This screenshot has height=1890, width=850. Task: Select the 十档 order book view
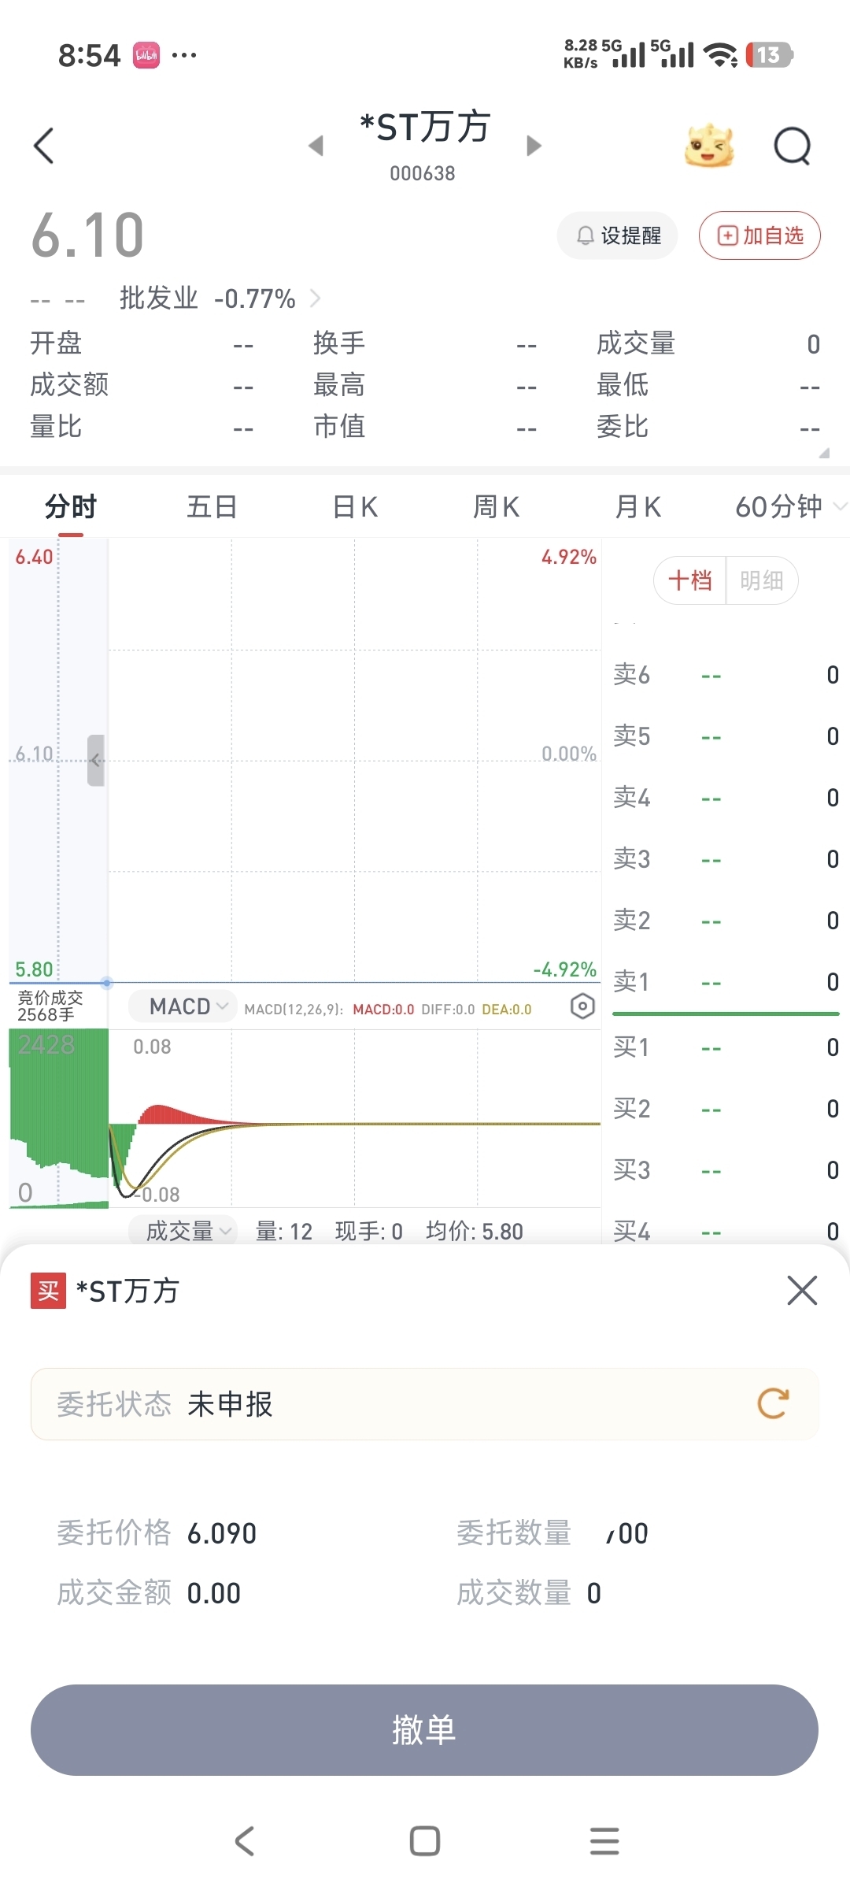tap(690, 580)
